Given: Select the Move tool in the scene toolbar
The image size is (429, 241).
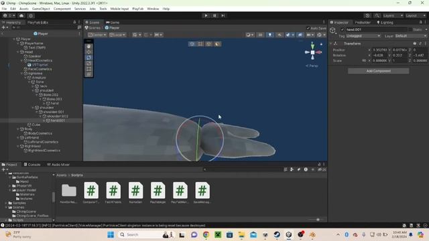Looking at the screenshot, I should pos(88,52).
